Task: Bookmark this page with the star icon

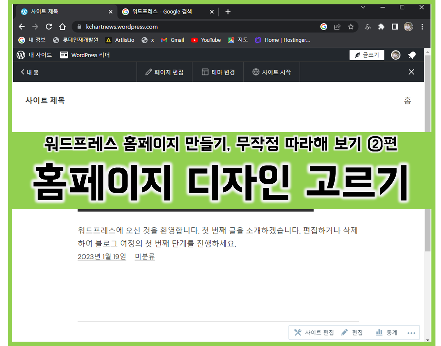Action: 351,26
